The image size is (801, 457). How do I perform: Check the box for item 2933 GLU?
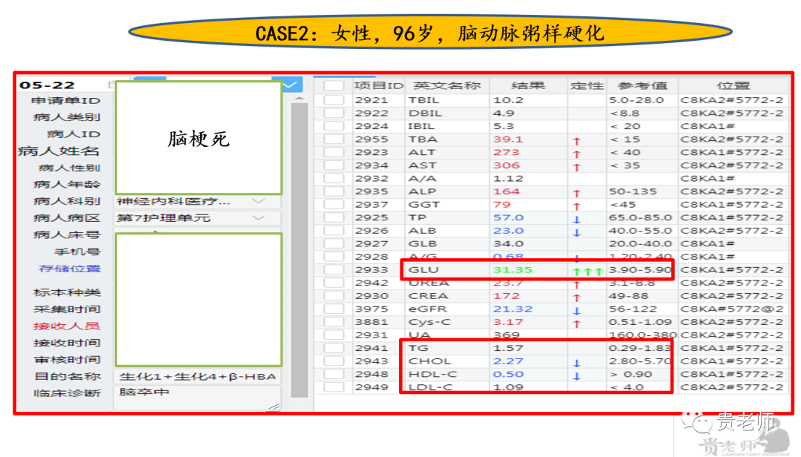334,270
